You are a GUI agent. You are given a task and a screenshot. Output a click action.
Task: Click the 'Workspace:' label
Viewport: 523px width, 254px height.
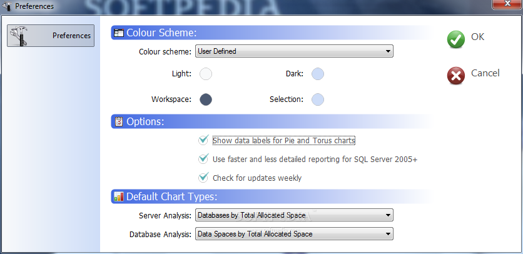click(x=171, y=99)
